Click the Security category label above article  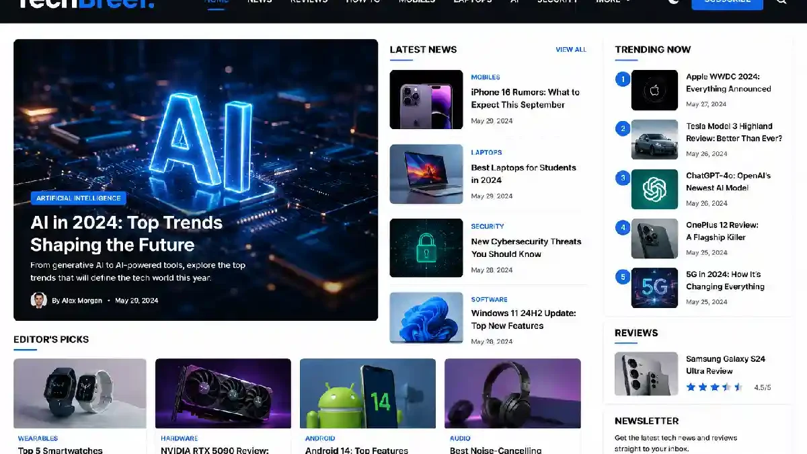488,227
